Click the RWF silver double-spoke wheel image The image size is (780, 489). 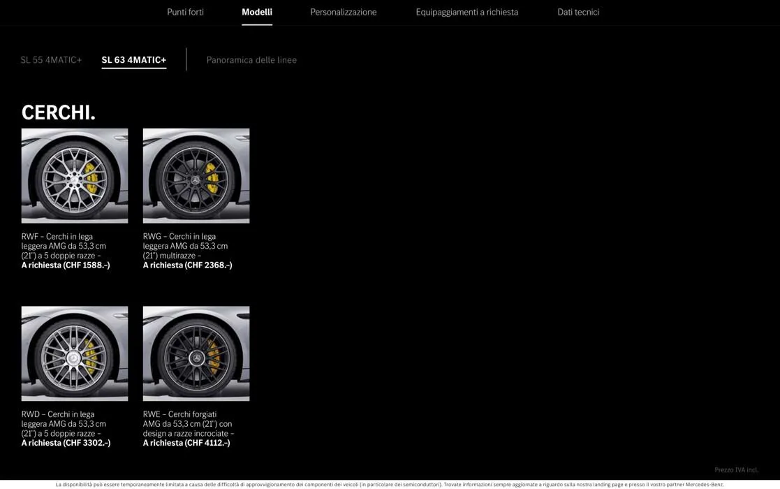[75, 175]
